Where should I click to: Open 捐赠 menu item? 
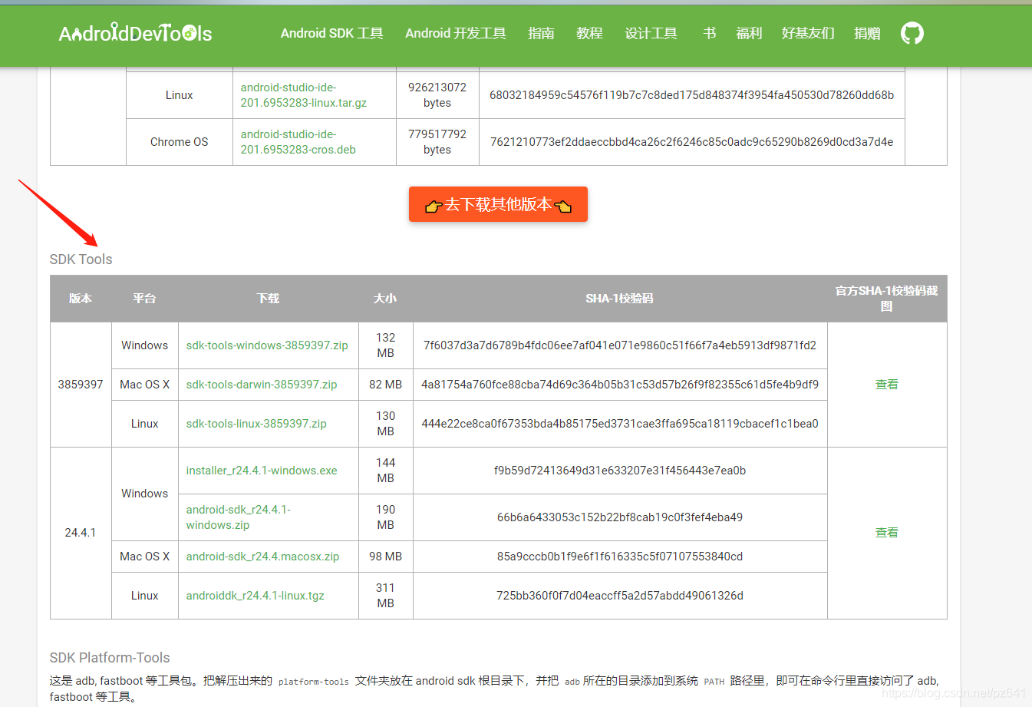click(867, 33)
